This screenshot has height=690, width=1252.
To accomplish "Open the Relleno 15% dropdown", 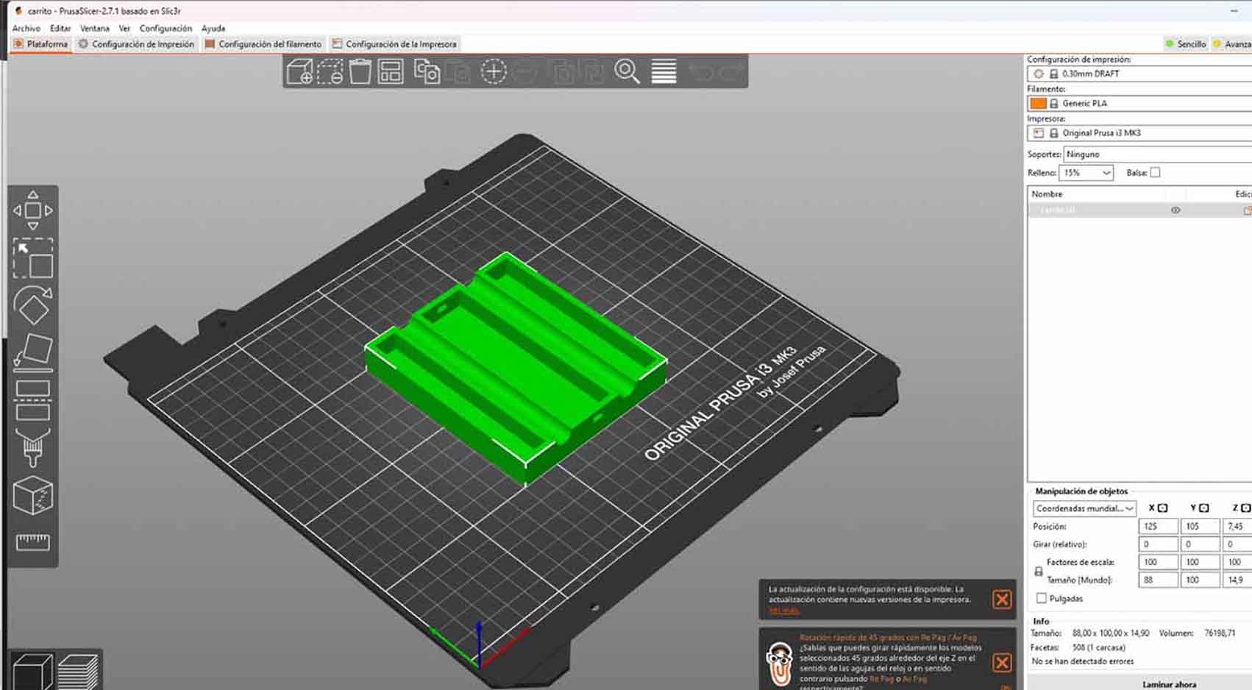I will coord(1086,173).
